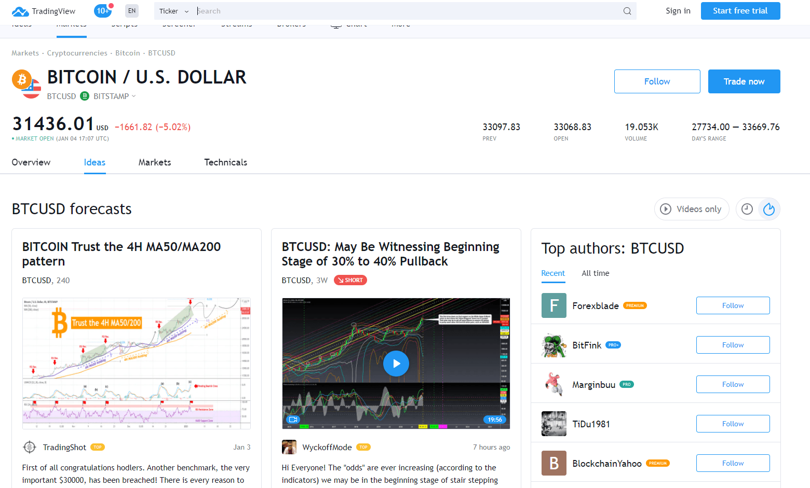810x488 pixels.
Task: Click Forexblade avatar icon
Action: 554,305
